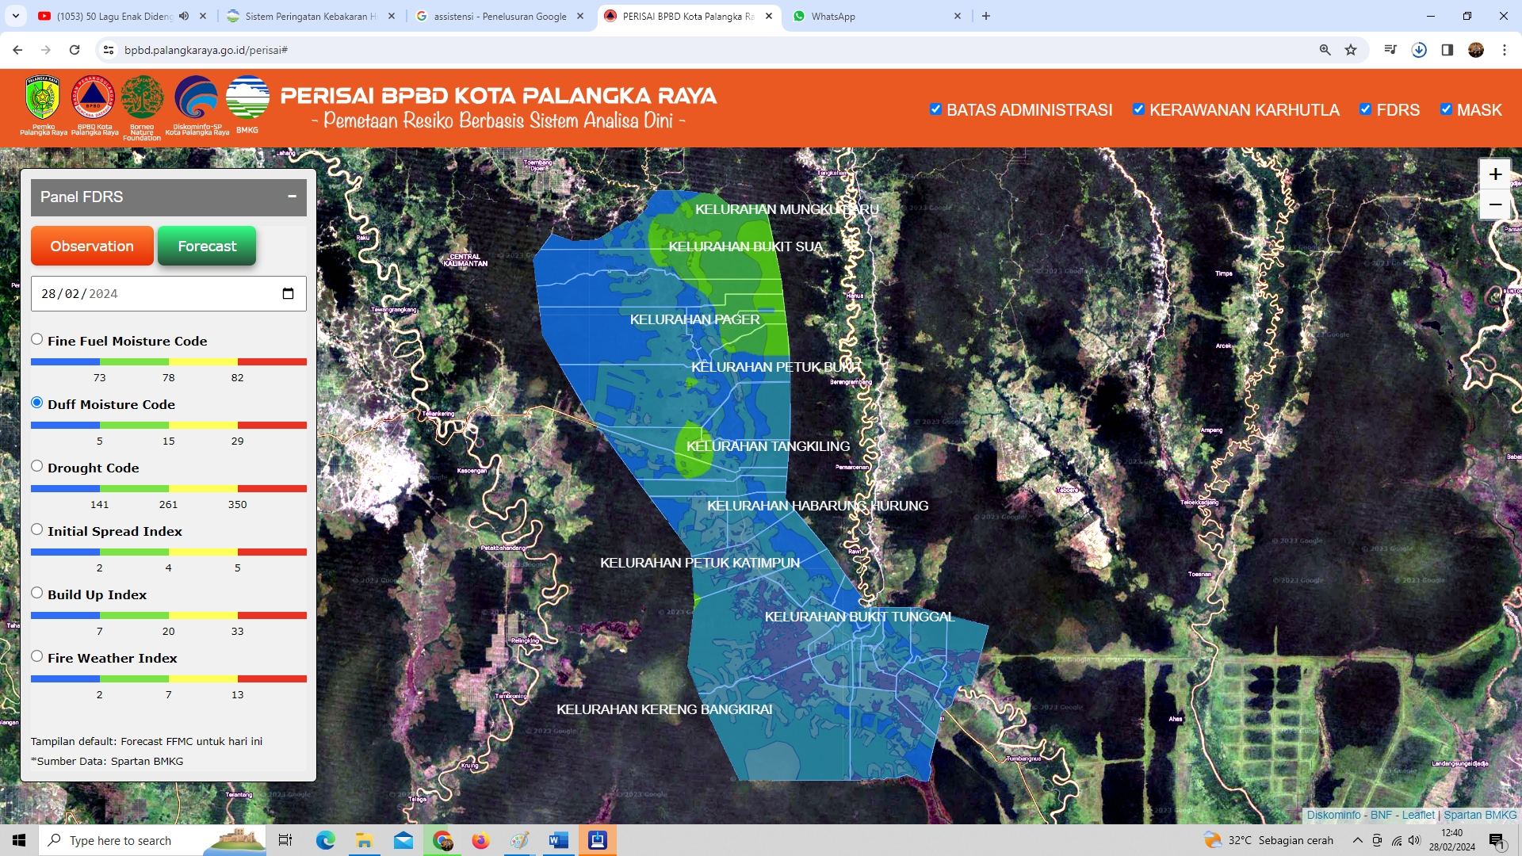Open Chrome profile avatar
Viewport: 1522px width, 856px height.
tap(1475, 50)
